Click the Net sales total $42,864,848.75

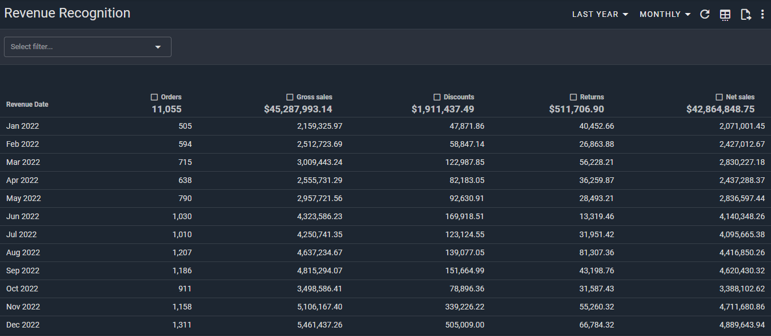720,109
